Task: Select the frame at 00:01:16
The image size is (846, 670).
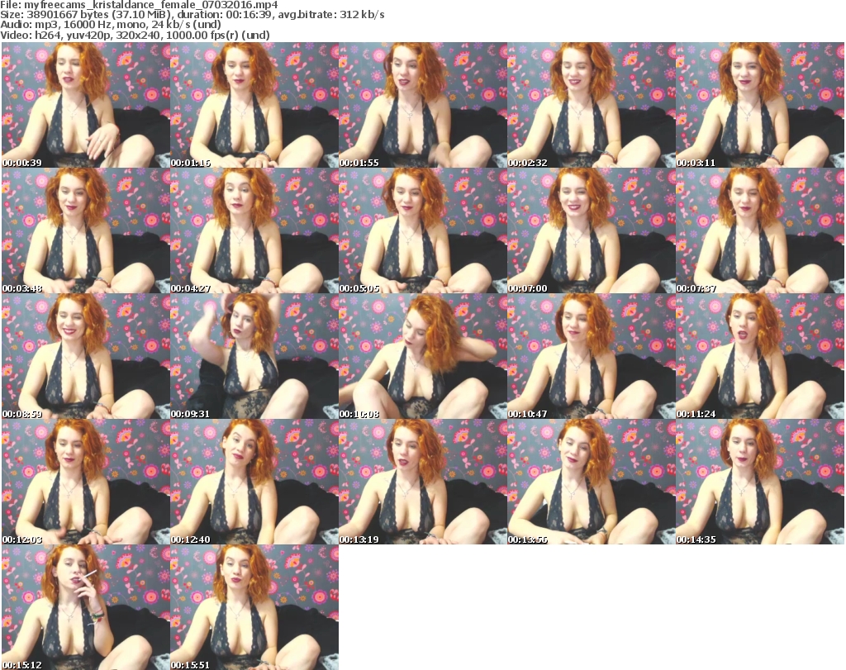Action: tap(254, 105)
